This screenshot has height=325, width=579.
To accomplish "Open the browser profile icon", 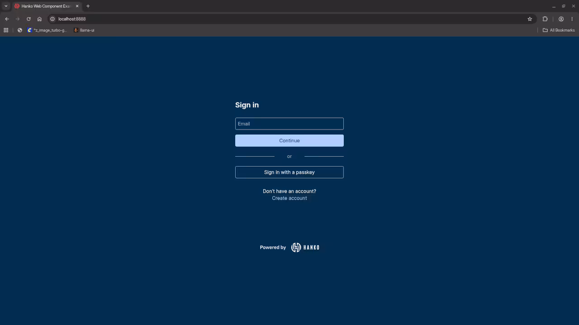I will click(x=561, y=19).
